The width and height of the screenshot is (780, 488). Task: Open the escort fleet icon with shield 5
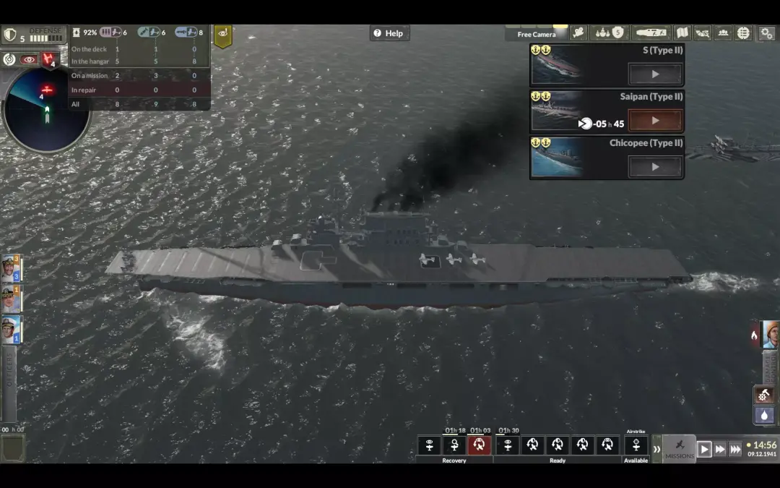pos(610,33)
